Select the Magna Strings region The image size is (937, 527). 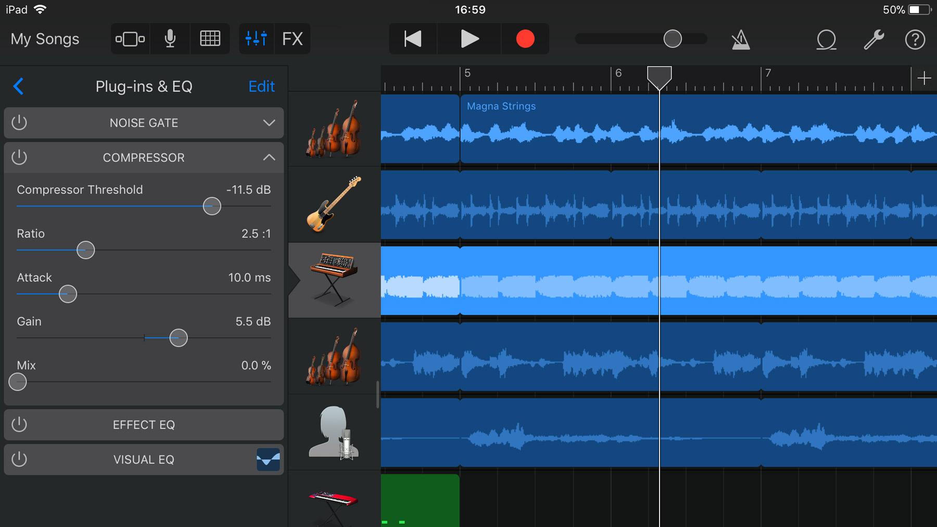point(557,130)
